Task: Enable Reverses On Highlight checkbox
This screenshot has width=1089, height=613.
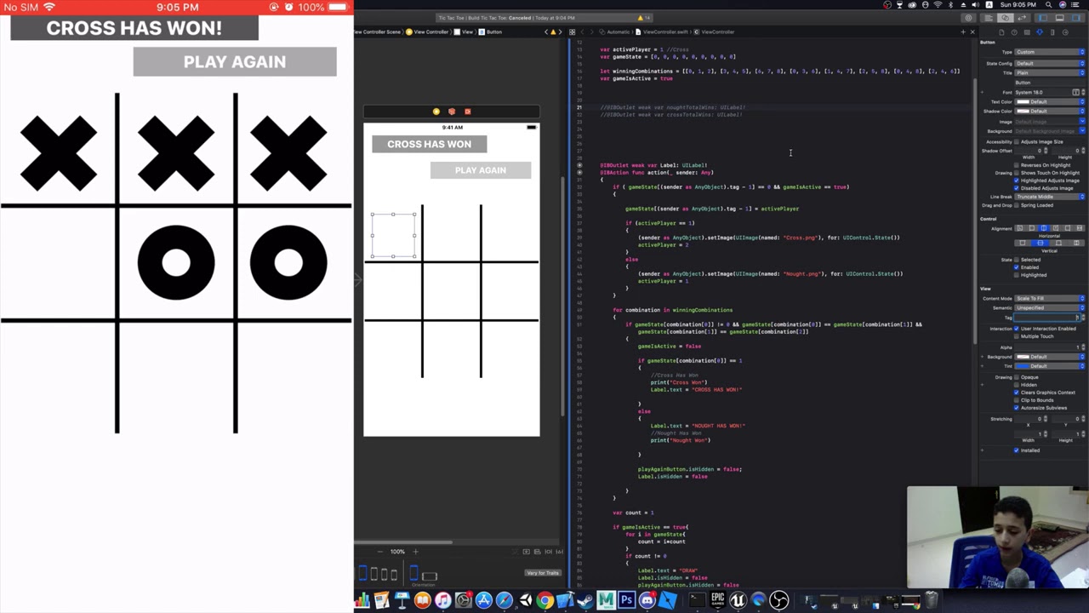Action: (1016, 165)
